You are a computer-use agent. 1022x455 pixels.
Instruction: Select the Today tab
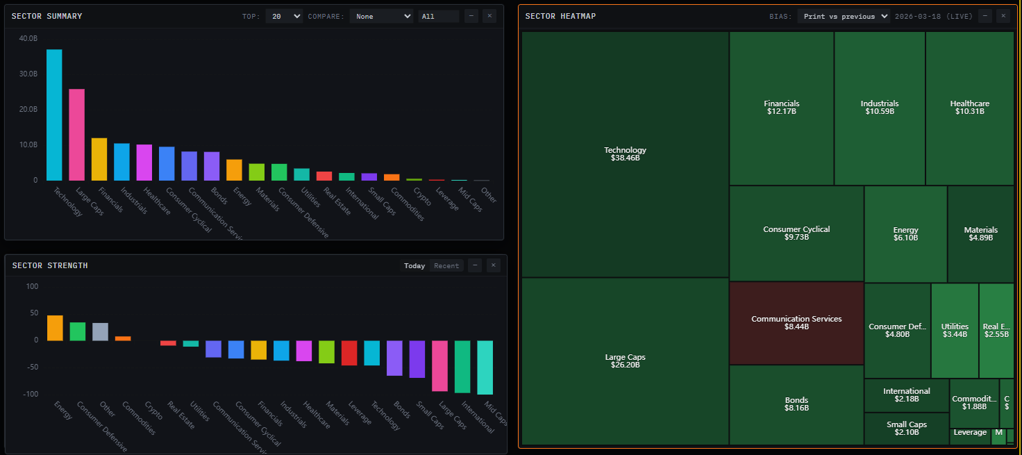pyautogui.click(x=414, y=265)
